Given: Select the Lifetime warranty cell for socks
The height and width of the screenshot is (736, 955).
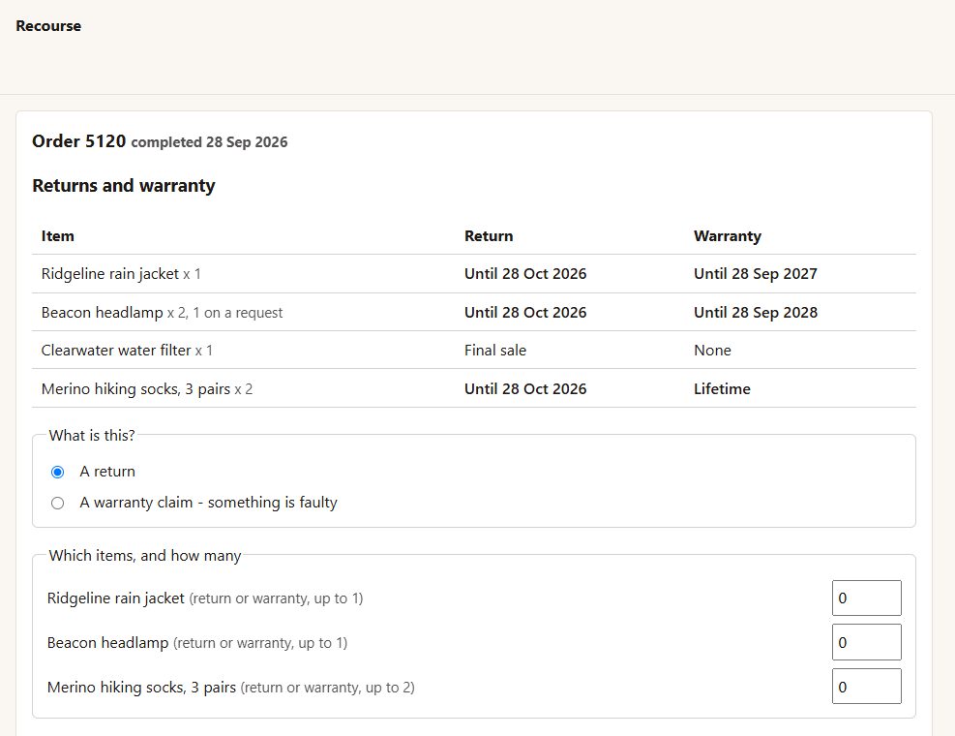Looking at the screenshot, I should click(x=722, y=388).
